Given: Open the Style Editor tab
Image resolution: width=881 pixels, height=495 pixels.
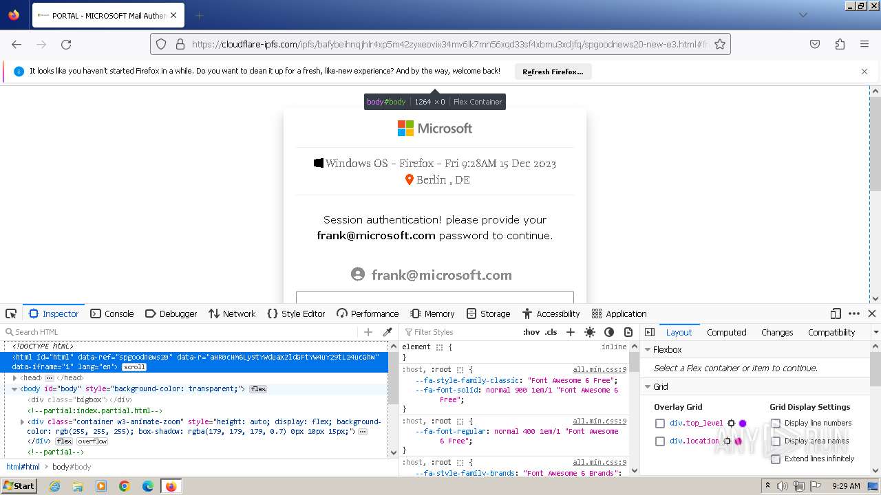Looking at the screenshot, I should (296, 313).
